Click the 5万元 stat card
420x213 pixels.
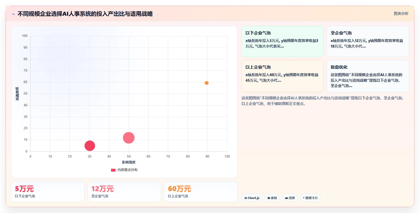(48, 191)
